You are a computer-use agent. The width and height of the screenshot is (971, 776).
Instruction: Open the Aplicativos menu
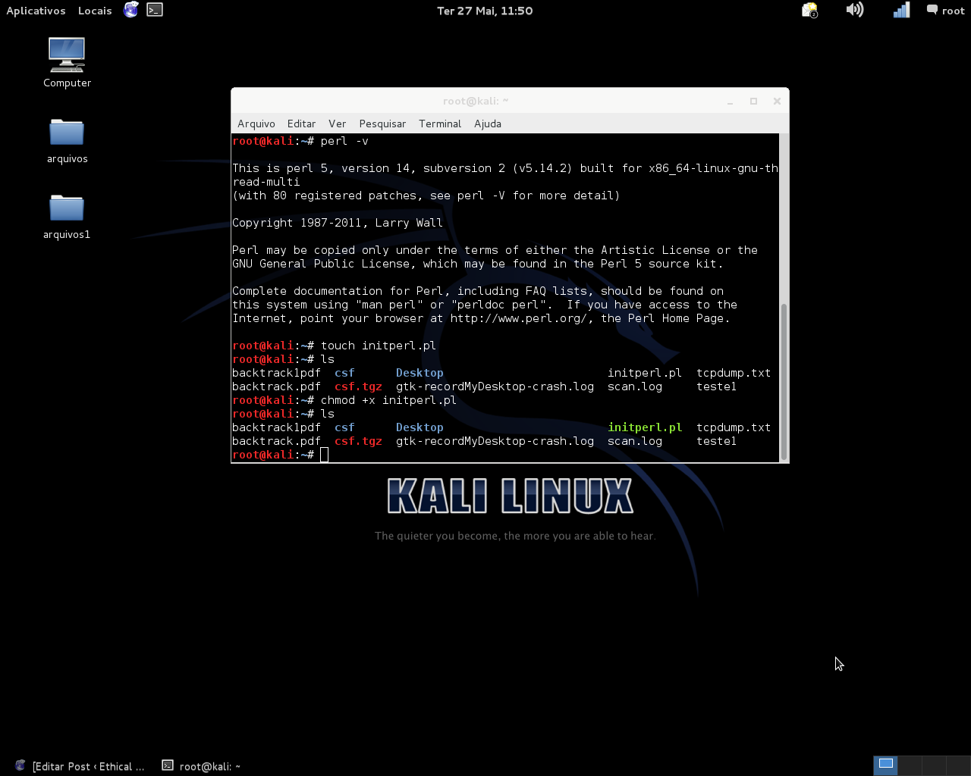click(36, 11)
